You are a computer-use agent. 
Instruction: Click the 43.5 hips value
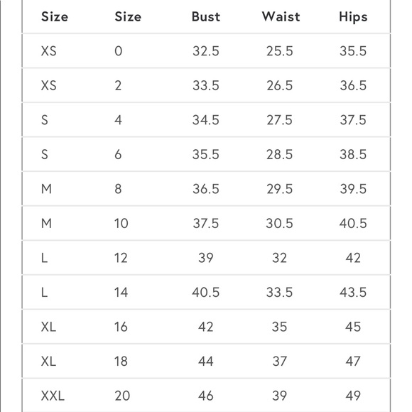(x=353, y=293)
